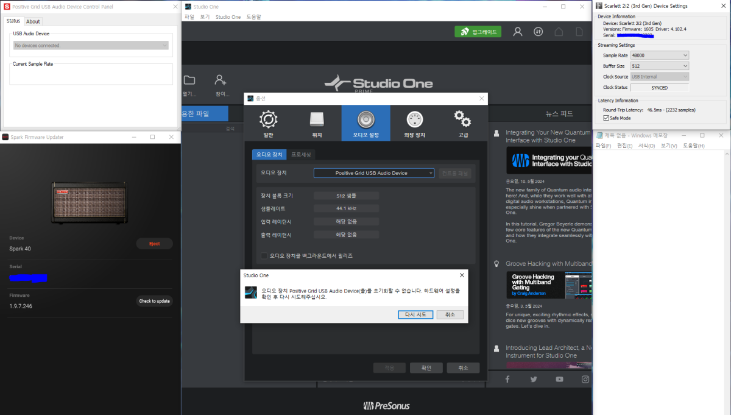731x415 pixels.
Task: Click the Focusrite icon in Scarlett window title
Action: pos(600,5)
